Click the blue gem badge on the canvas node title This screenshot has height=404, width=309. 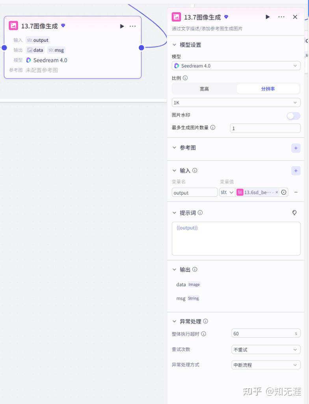pyautogui.click(x=63, y=26)
